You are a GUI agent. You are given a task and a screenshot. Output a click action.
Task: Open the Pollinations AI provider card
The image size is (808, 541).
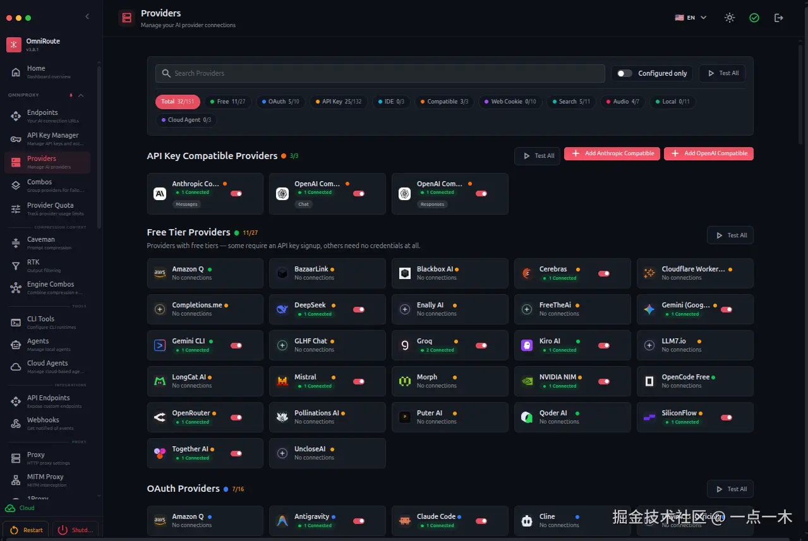(x=327, y=417)
